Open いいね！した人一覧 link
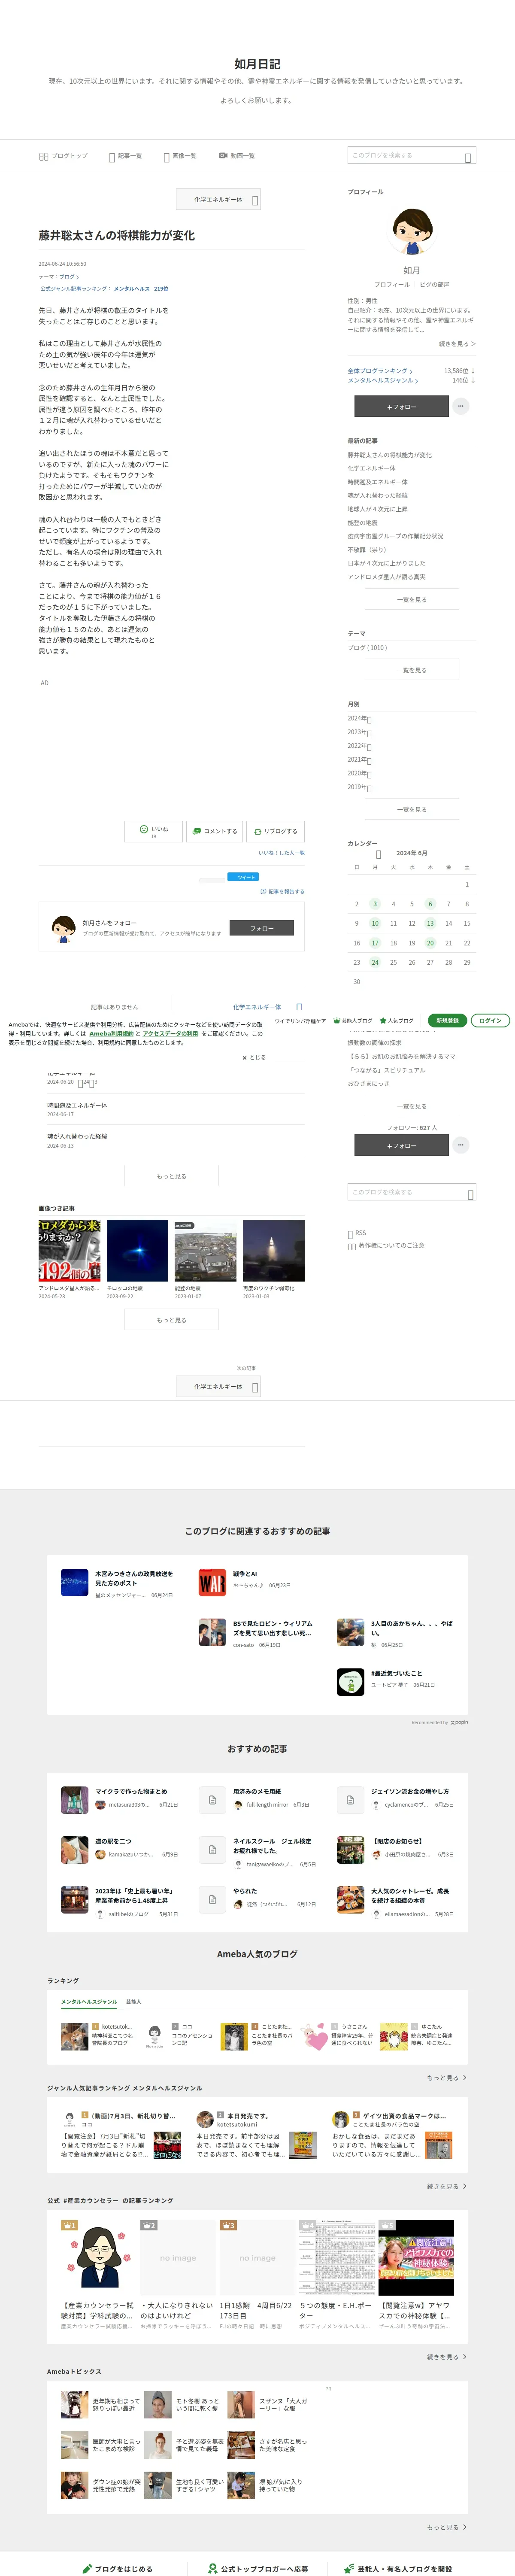 pos(281,853)
